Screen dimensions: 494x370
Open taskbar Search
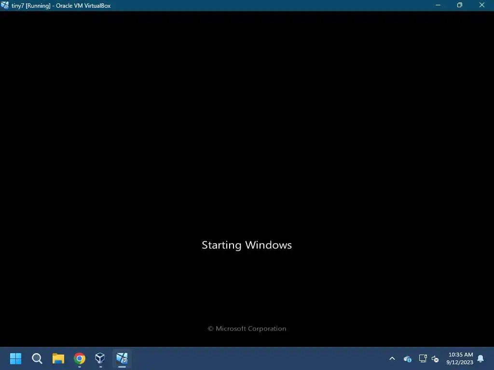[x=37, y=358]
